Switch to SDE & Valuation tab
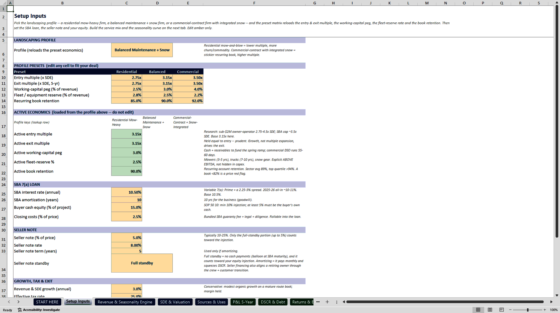This screenshot has height=313, width=560. (175, 302)
